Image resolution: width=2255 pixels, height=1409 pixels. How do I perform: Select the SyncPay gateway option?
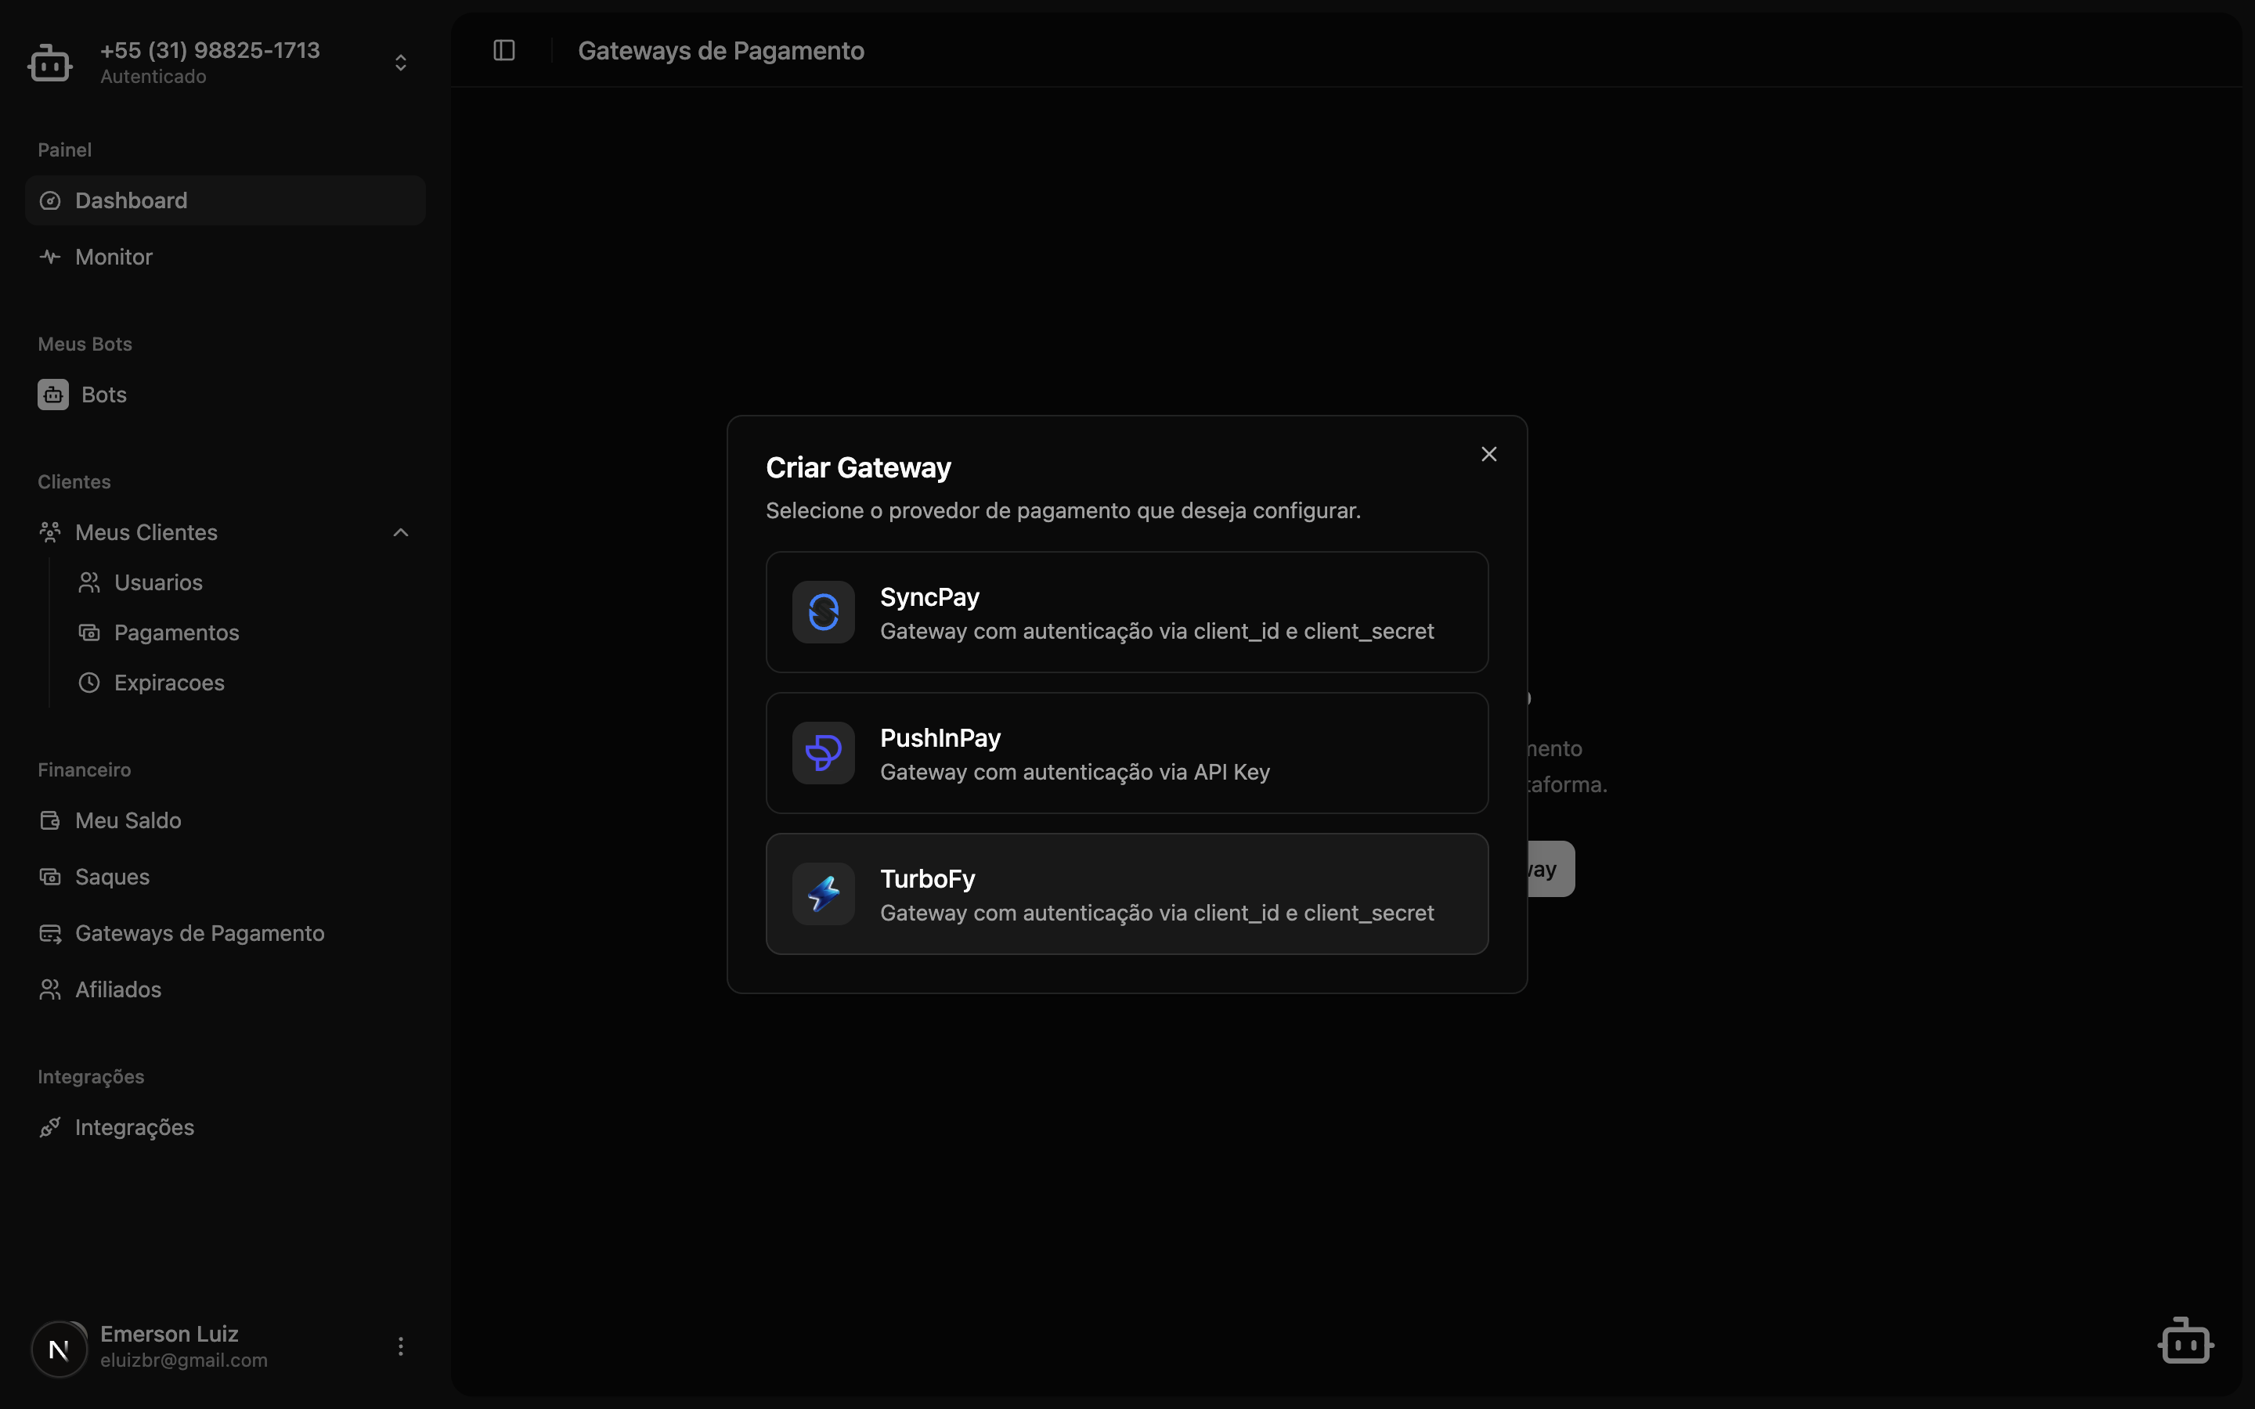click(x=1127, y=612)
